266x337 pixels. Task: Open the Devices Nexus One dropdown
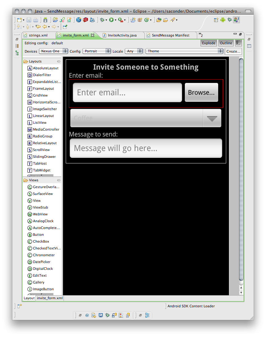click(53, 51)
